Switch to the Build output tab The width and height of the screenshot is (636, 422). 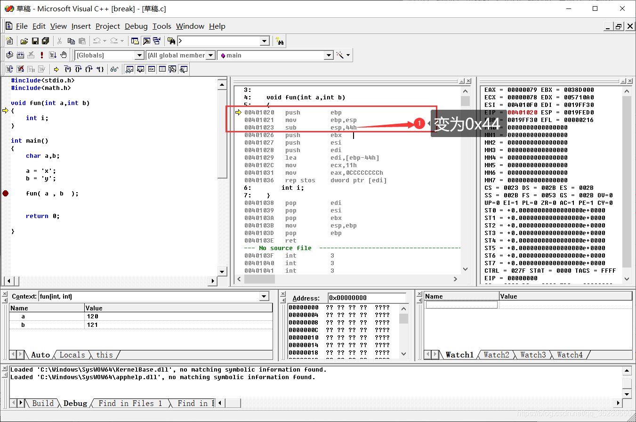pyautogui.click(x=42, y=403)
